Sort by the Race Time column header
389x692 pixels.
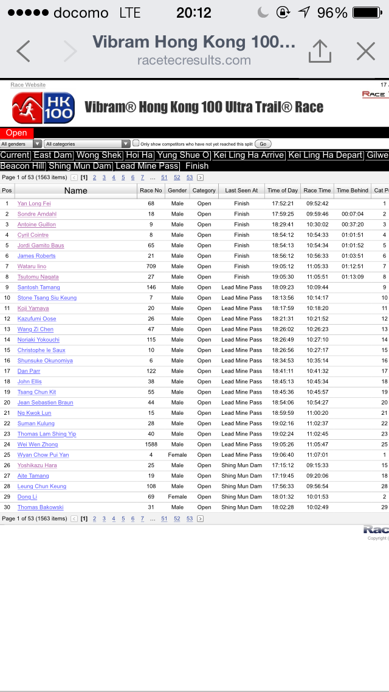[317, 190]
